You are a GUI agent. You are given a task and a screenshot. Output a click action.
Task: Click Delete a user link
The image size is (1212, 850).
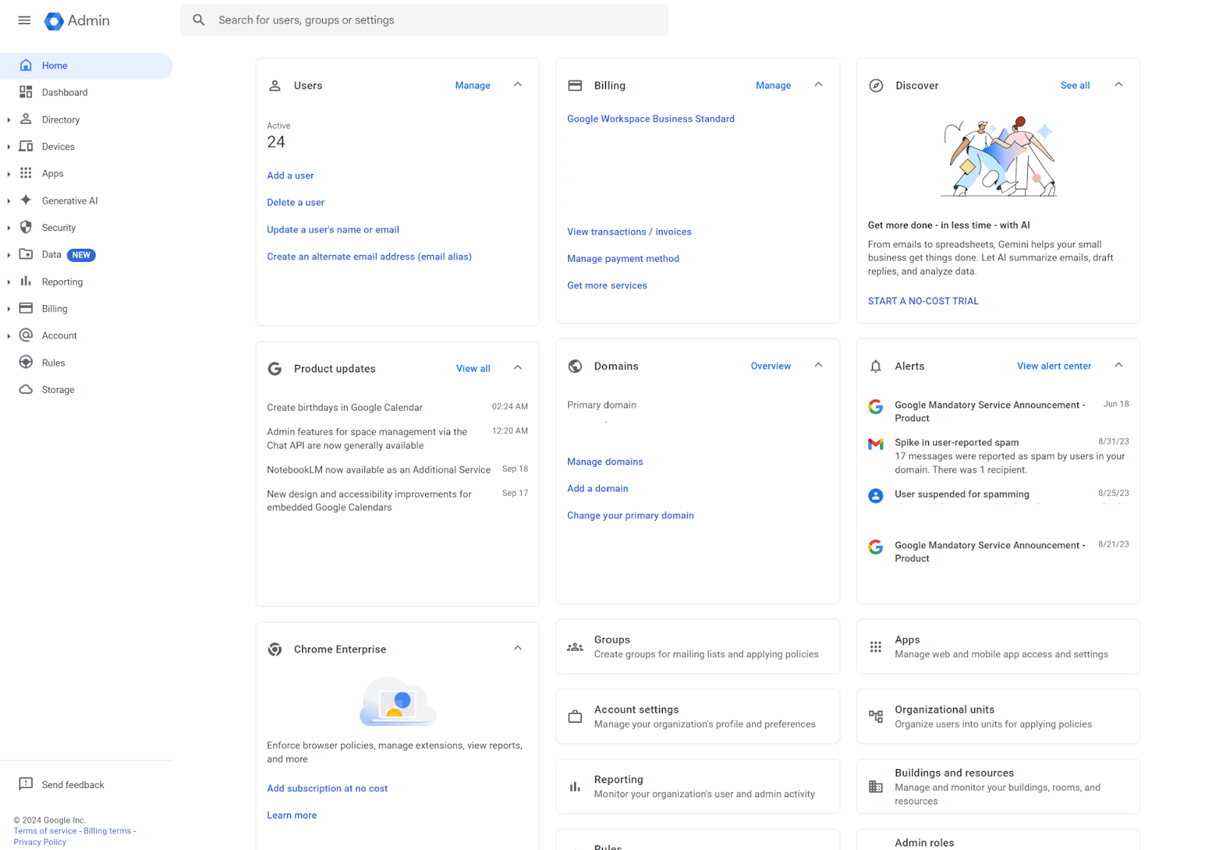[295, 203]
